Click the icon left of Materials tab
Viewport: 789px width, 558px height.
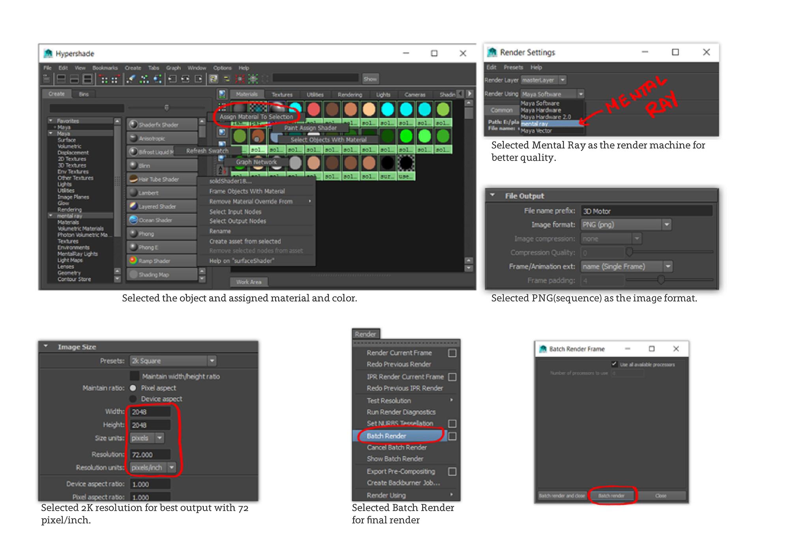pyautogui.click(x=222, y=94)
